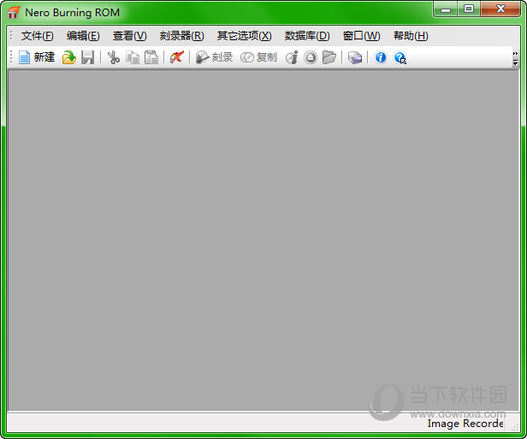Expand the toolbar overflow chevron
527x439 pixels.
pyautogui.click(x=515, y=58)
